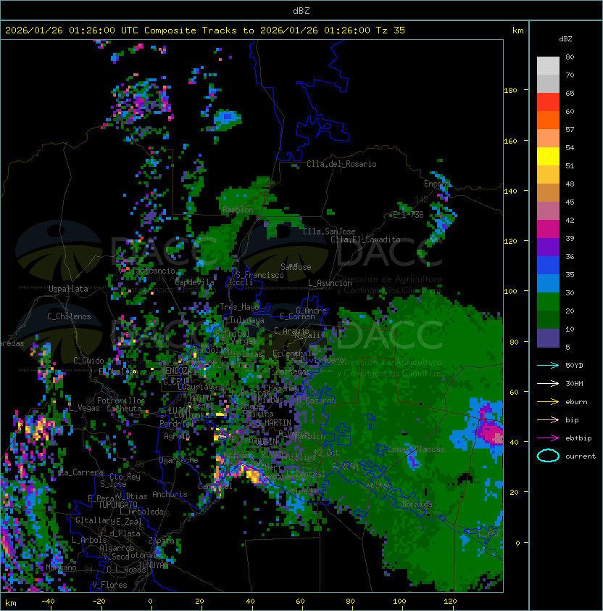The height and width of the screenshot is (611, 603).
Task: Click the dBZ label above the color scale
Action: [565, 39]
